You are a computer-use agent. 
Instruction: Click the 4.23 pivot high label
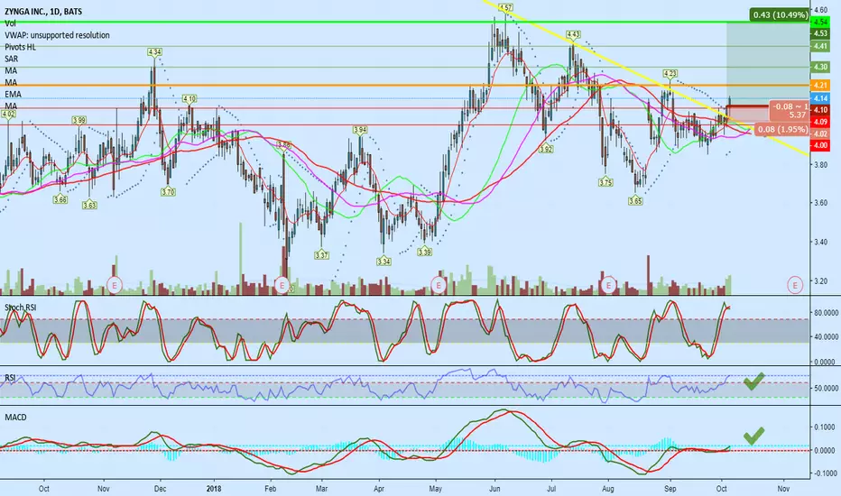pyautogui.click(x=670, y=73)
